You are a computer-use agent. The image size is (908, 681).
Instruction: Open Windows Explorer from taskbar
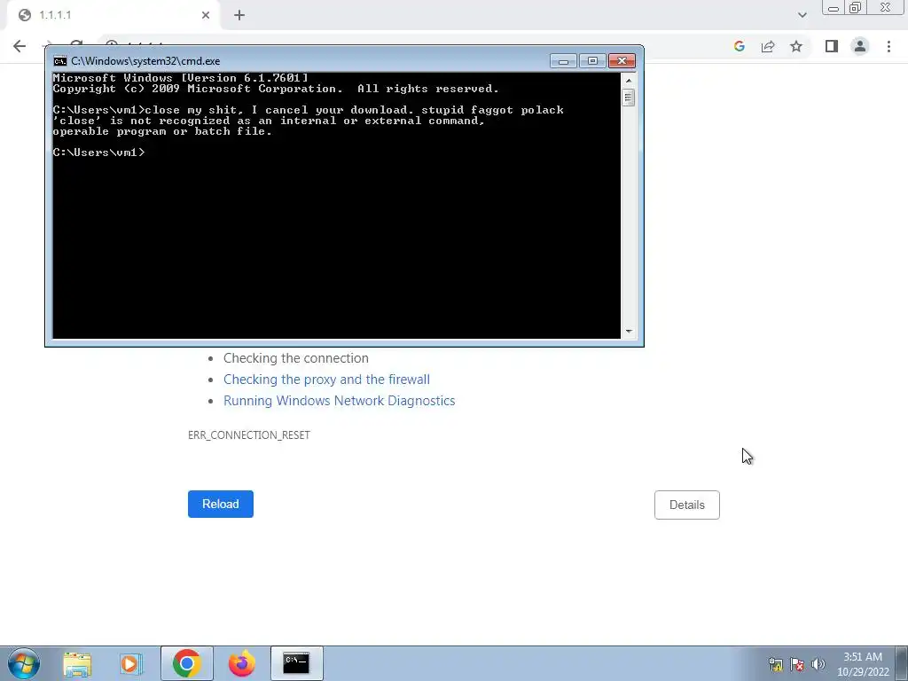tap(77, 663)
